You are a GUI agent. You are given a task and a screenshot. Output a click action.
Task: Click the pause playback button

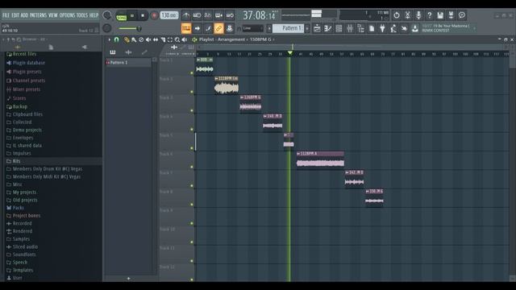[132, 15]
